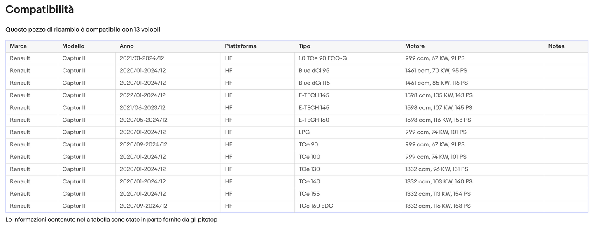Viewport: 595px width, 227px height.
Task: Click the E-TECH 160 type cell
Action: pyautogui.click(x=314, y=120)
